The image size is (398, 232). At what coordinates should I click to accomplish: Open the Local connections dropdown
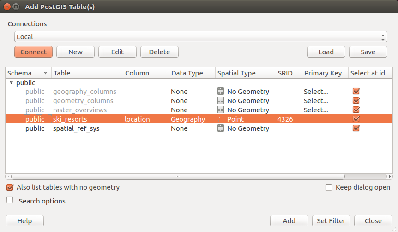click(201, 37)
